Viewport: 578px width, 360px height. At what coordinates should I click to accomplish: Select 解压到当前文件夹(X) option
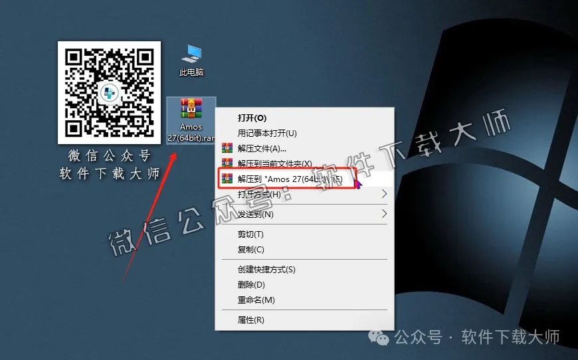[304, 163]
